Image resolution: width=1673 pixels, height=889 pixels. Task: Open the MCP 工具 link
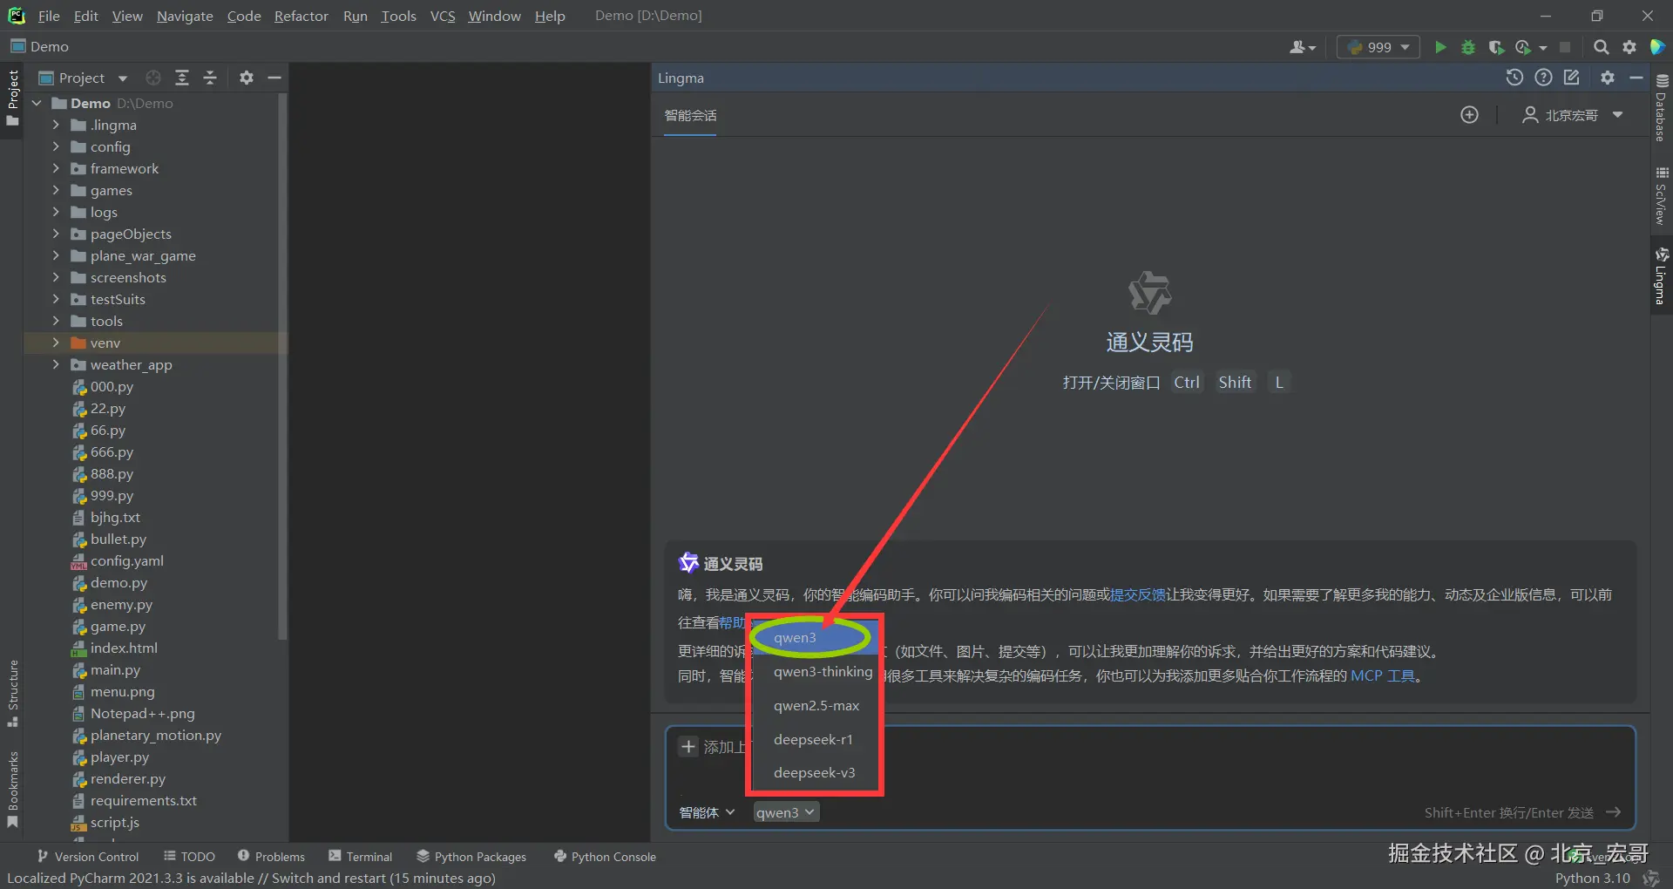(1383, 675)
